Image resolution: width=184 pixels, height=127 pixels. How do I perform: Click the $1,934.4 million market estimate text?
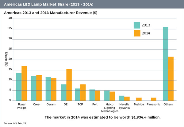point(102,117)
